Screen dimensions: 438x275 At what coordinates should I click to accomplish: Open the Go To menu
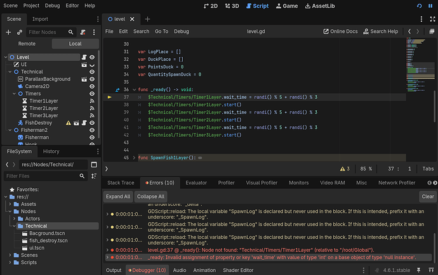[161, 31]
